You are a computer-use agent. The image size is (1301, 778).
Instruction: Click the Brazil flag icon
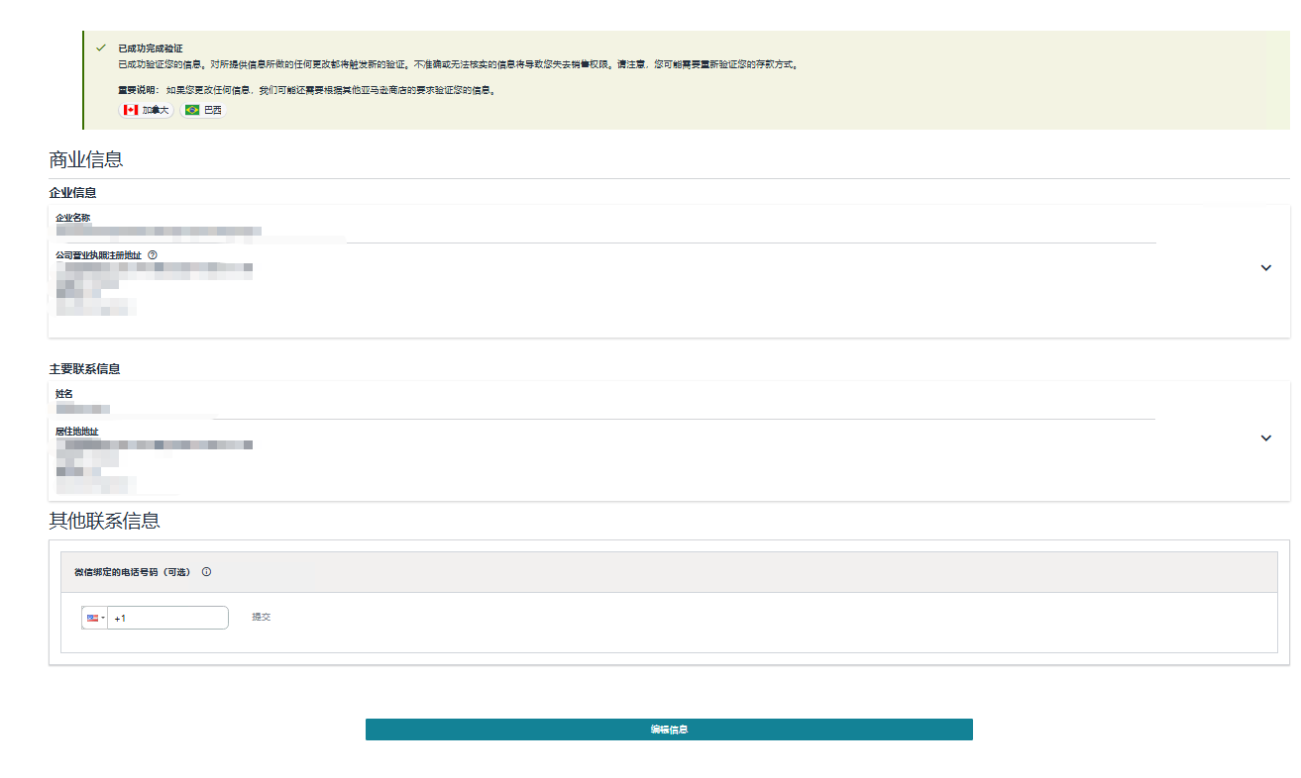coord(192,110)
